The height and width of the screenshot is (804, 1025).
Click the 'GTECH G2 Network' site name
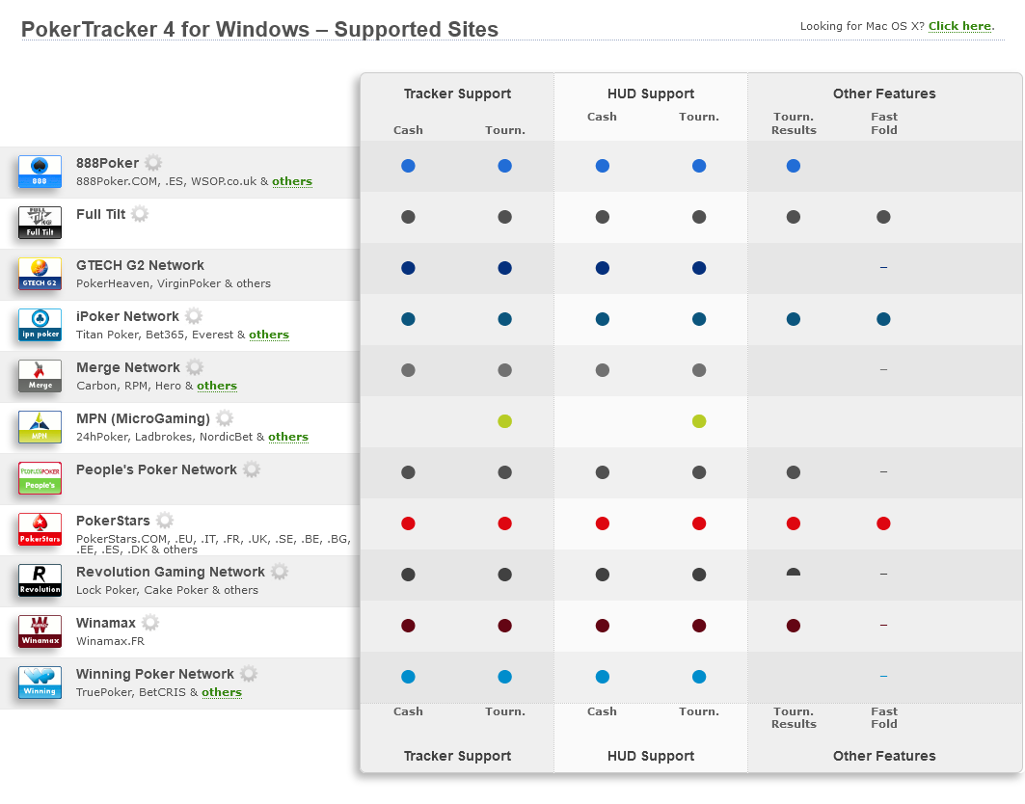click(x=140, y=265)
